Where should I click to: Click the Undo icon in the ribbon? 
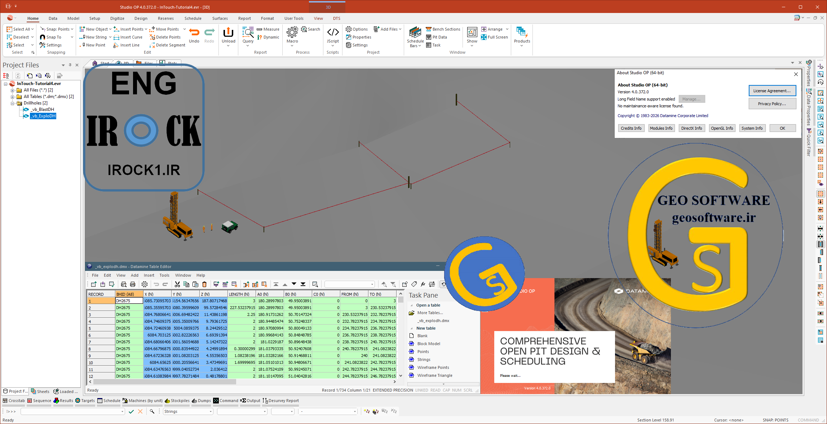(x=194, y=33)
